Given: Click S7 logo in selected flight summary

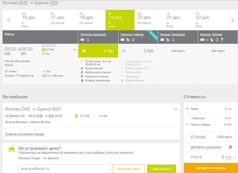Looking at the screenshot, I should (x=76, y=116).
